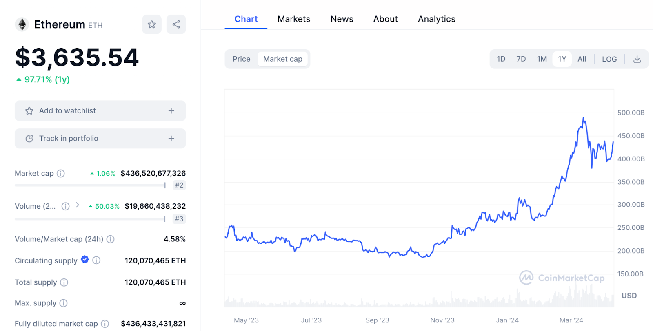Screen dimensions: 653x331
Task: Click volume value $19,660,438,232
Action: [x=155, y=206]
